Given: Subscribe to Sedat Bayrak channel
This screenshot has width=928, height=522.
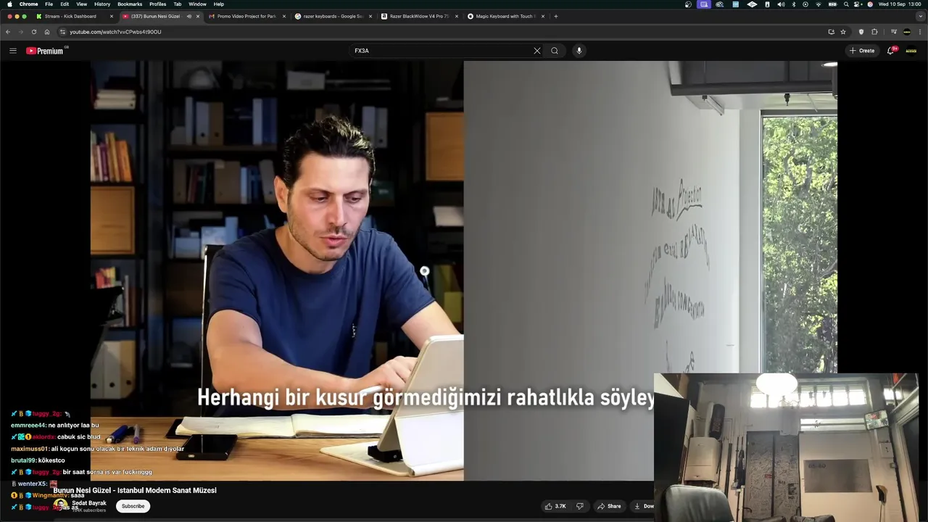Looking at the screenshot, I should (x=133, y=506).
